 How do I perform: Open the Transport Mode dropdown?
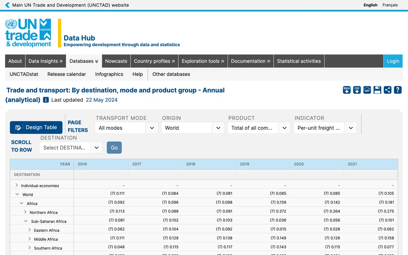click(126, 128)
